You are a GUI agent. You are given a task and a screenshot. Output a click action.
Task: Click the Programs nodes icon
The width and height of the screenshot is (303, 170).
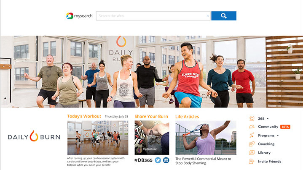point(252,135)
